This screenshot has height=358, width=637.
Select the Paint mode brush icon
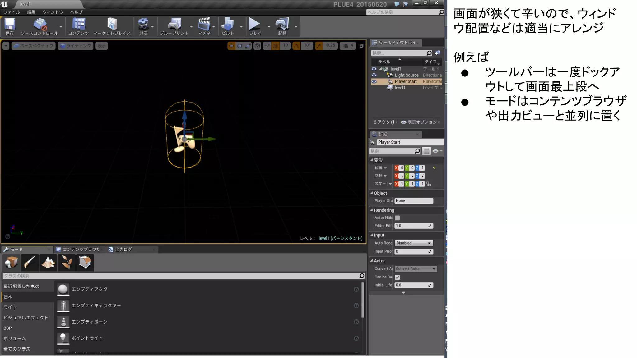tap(30, 263)
